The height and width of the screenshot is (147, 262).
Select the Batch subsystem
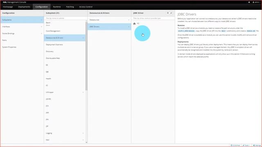(x=65, y=24)
